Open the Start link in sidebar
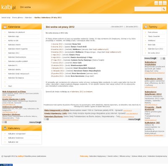The height and width of the screenshot is (166, 168). tap(10, 86)
